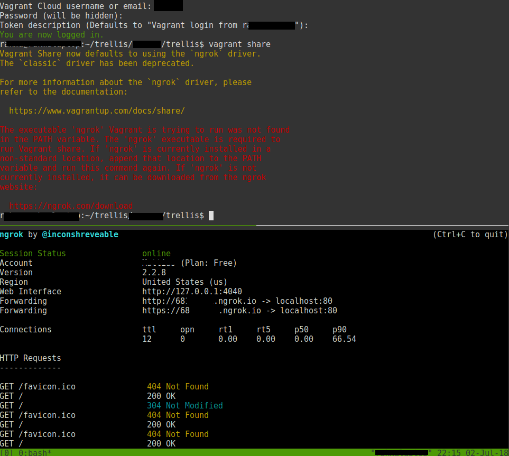Click the 'Account' label
The width and height of the screenshot is (509, 456).
16,263
